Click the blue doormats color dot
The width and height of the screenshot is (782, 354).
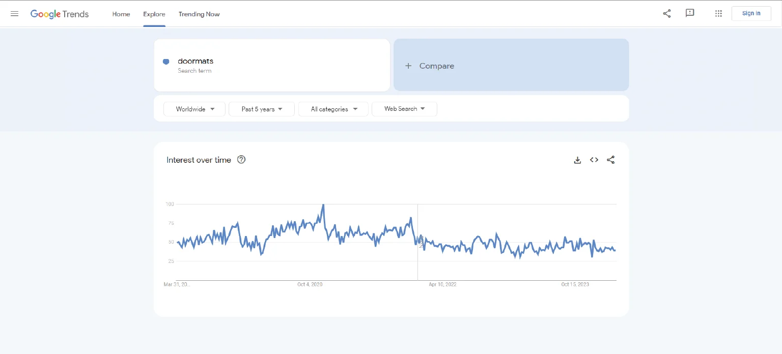tap(166, 62)
